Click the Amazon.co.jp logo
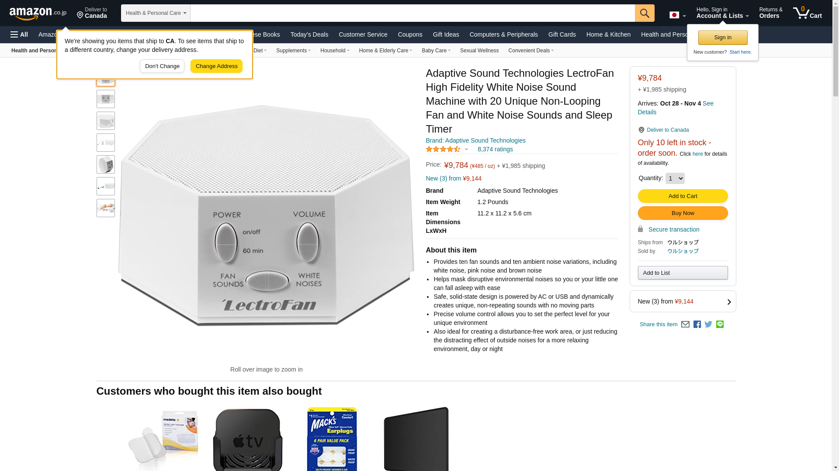Image resolution: width=839 pixels, height=471 pixels. [x=38, y=14]
